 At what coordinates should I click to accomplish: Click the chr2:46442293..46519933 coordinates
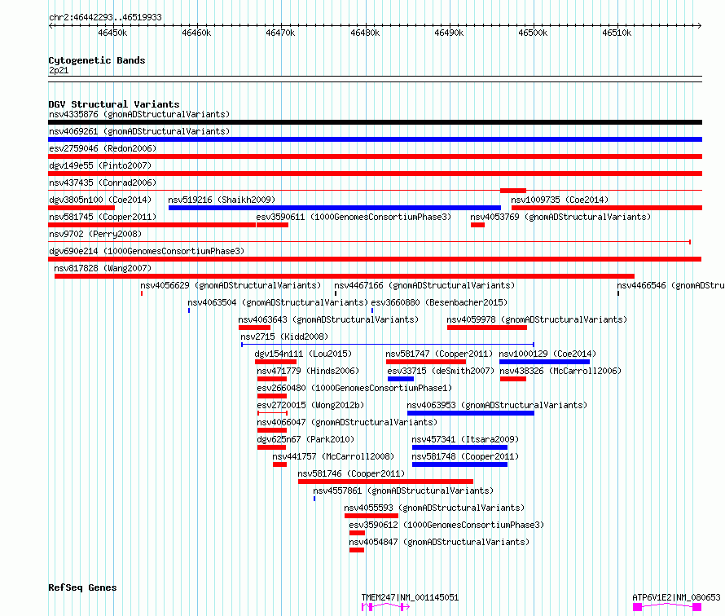[x=105, y=17]
